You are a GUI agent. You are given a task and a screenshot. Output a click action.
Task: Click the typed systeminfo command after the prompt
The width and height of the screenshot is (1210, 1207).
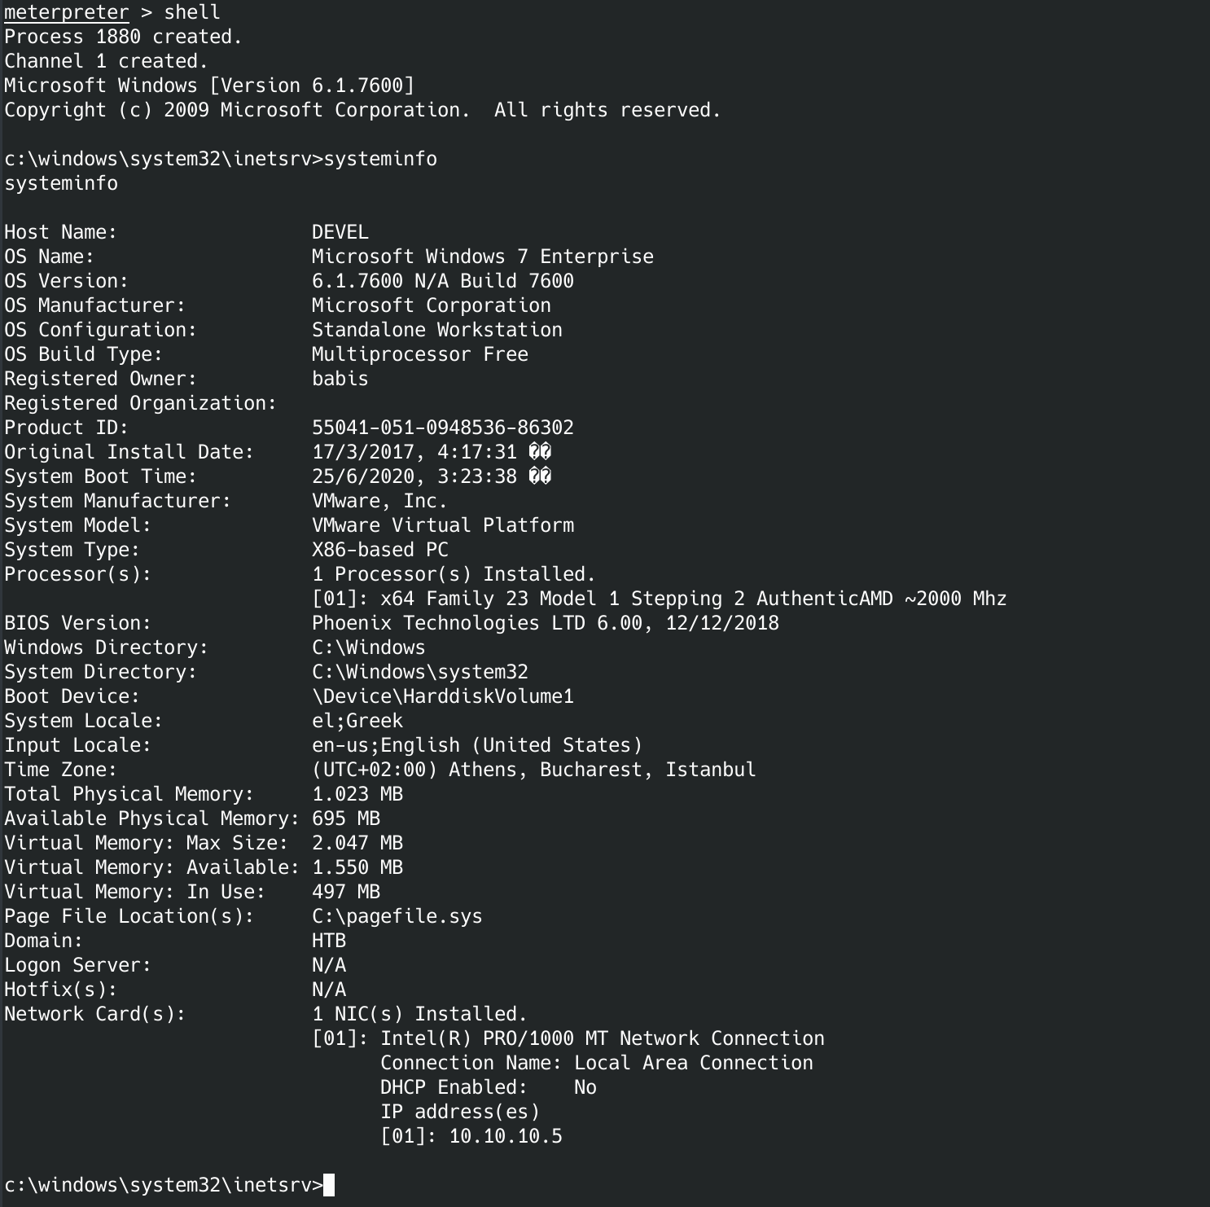[x=380, y=159]
